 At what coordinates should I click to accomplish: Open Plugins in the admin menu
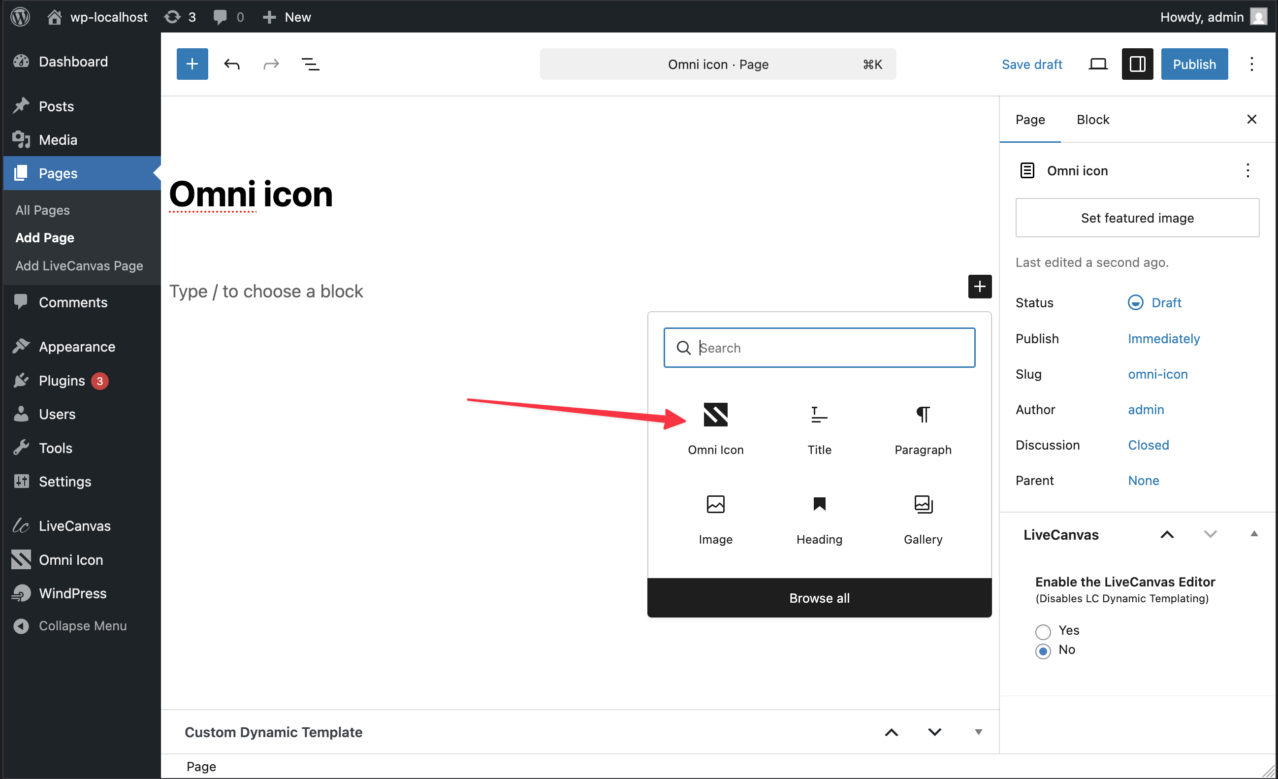point(62,381)
